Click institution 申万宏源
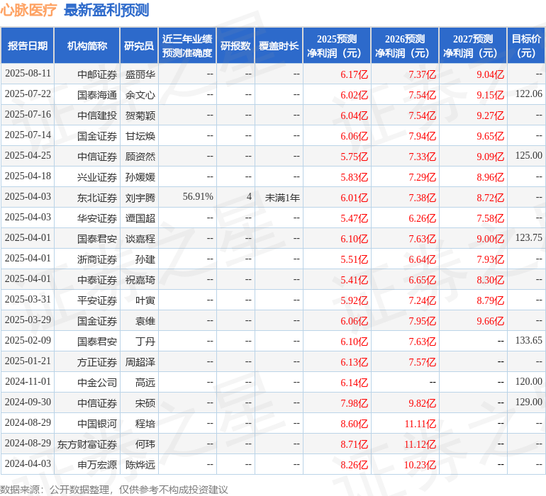The height and width of the screenshot is (496, 546). [97, 465]
